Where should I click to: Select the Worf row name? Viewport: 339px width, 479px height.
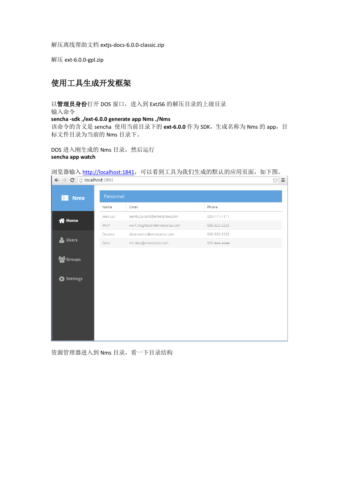[106, 225]
